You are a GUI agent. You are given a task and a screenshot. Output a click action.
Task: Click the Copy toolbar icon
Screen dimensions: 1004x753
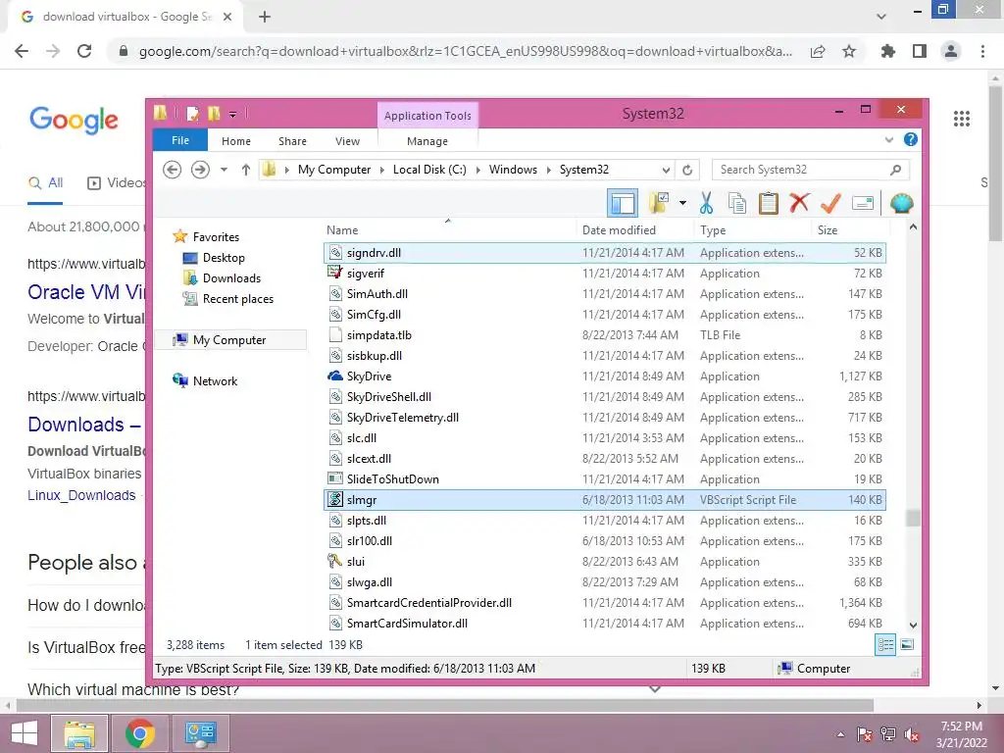737,204
